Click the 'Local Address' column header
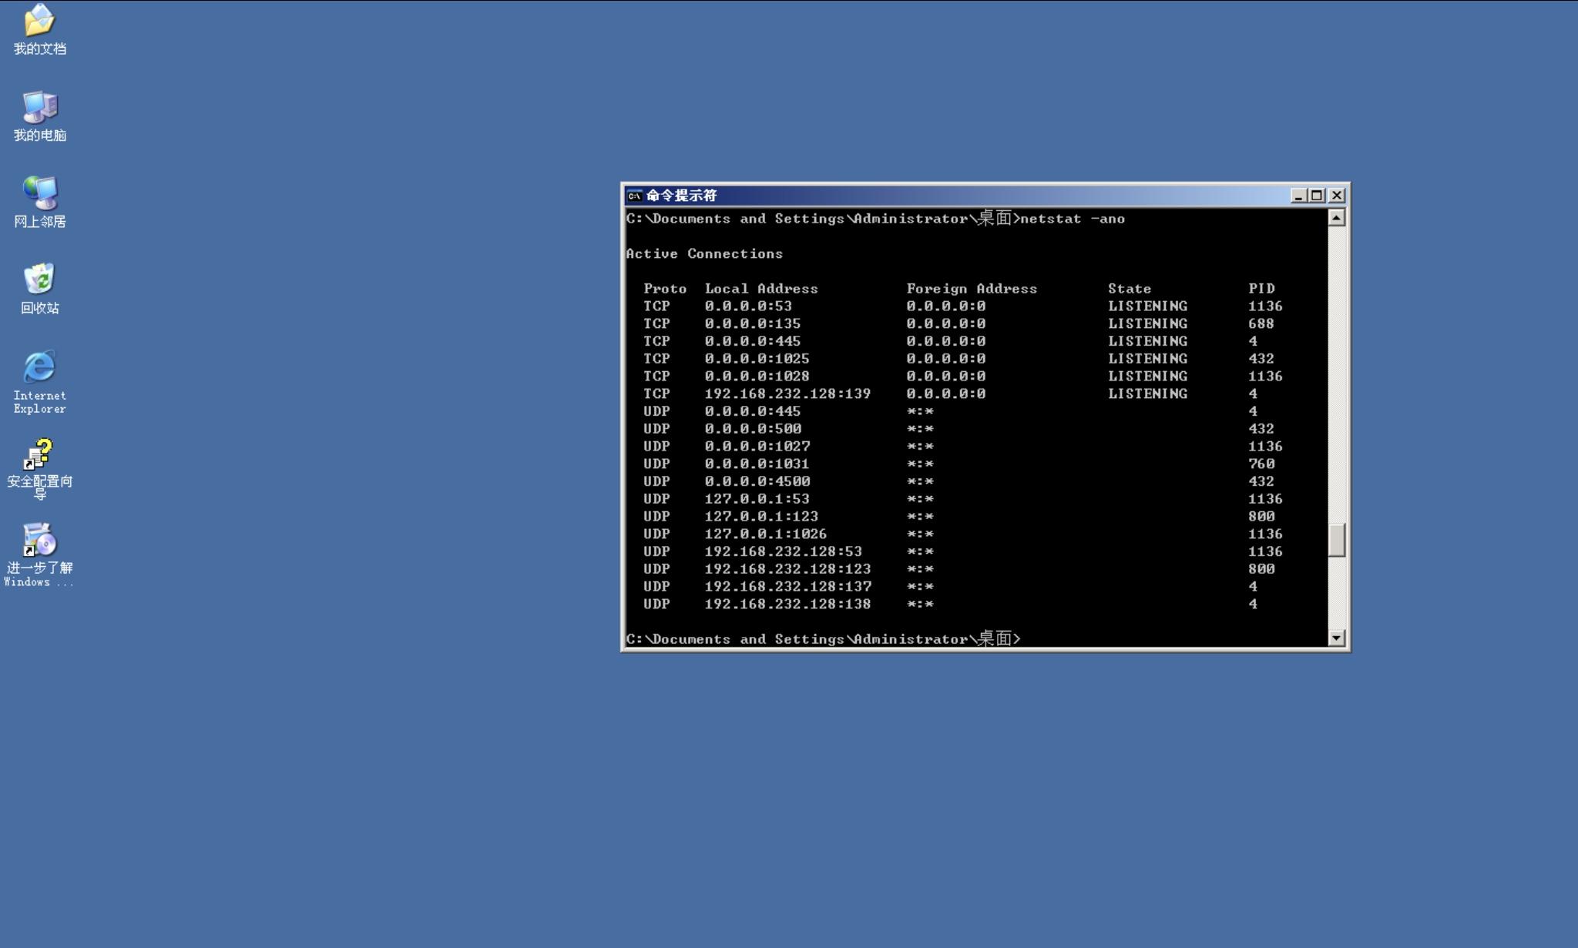 [761, 289]
